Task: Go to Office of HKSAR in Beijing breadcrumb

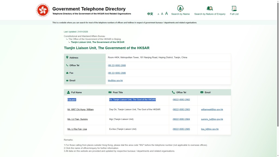Action: 95,39
